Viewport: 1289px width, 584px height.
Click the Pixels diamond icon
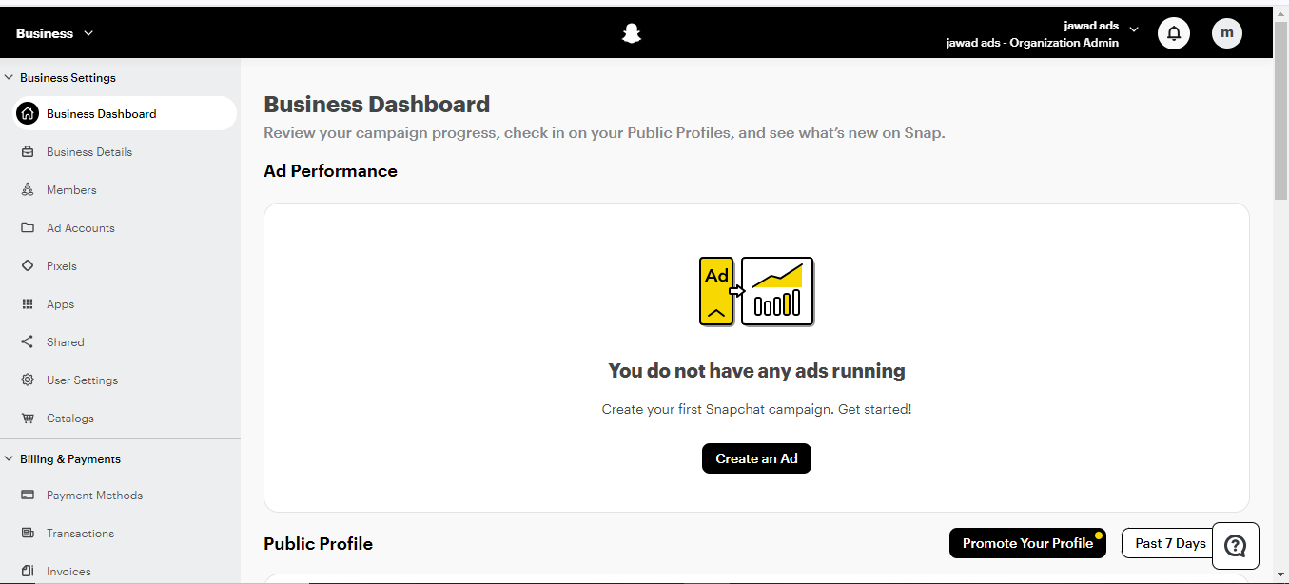pyautogui.click(x=28, y=266)
